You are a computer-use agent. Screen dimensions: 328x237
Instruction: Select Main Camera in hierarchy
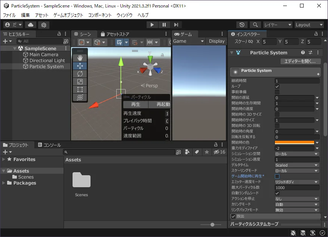pyautogui.click(x=44, y=54)
